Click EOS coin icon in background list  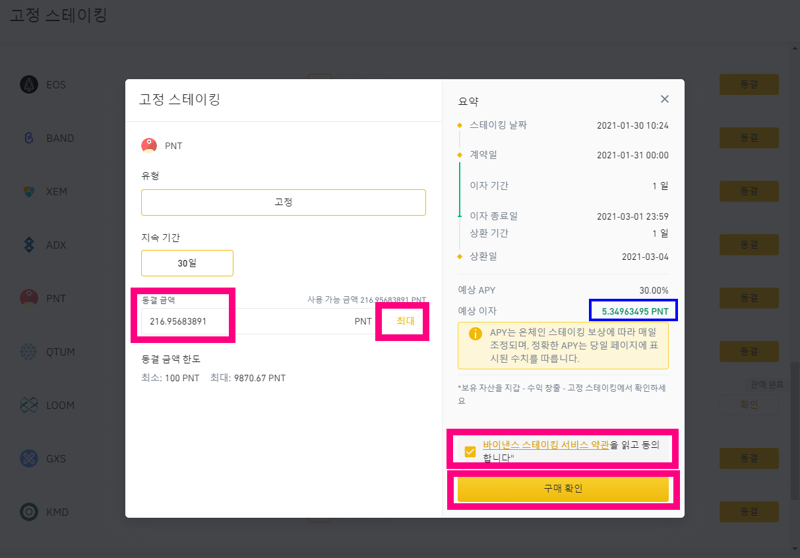pos(29,84)
